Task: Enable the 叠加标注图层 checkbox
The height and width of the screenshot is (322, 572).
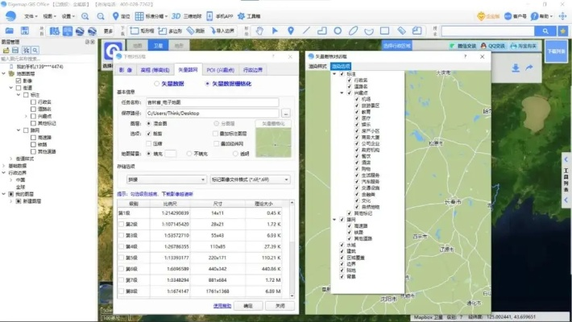Action: (215, 134)
